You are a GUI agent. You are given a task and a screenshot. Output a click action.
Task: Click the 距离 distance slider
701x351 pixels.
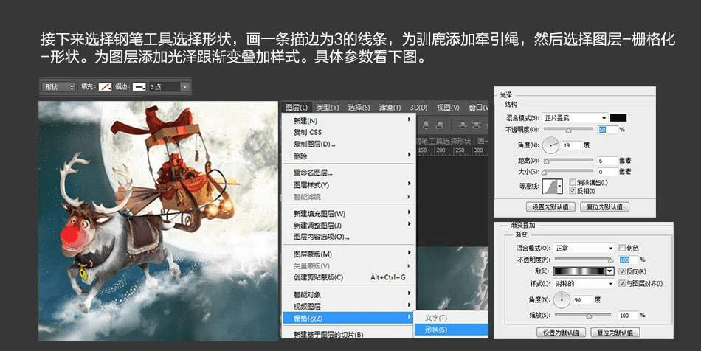click(568, 161)
